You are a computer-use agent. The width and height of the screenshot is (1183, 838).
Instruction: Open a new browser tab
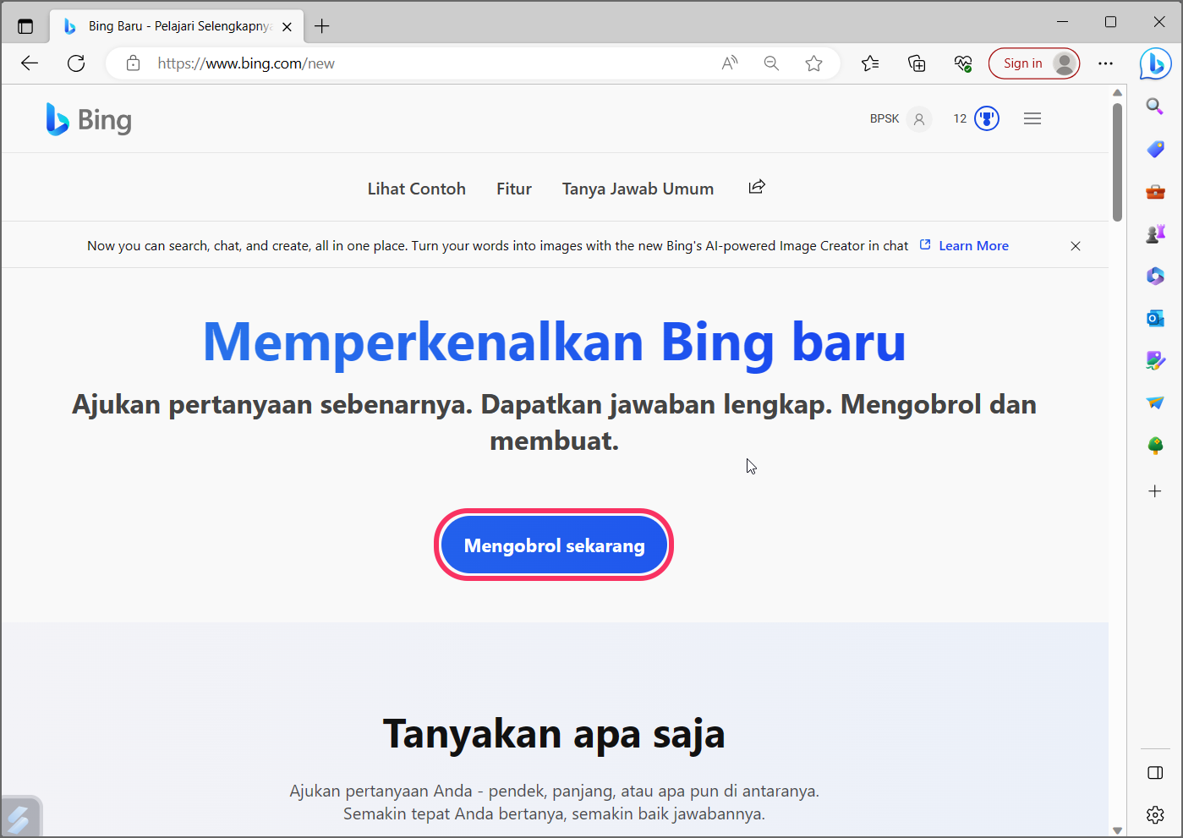pyautogui.click(x=322, y=26)
